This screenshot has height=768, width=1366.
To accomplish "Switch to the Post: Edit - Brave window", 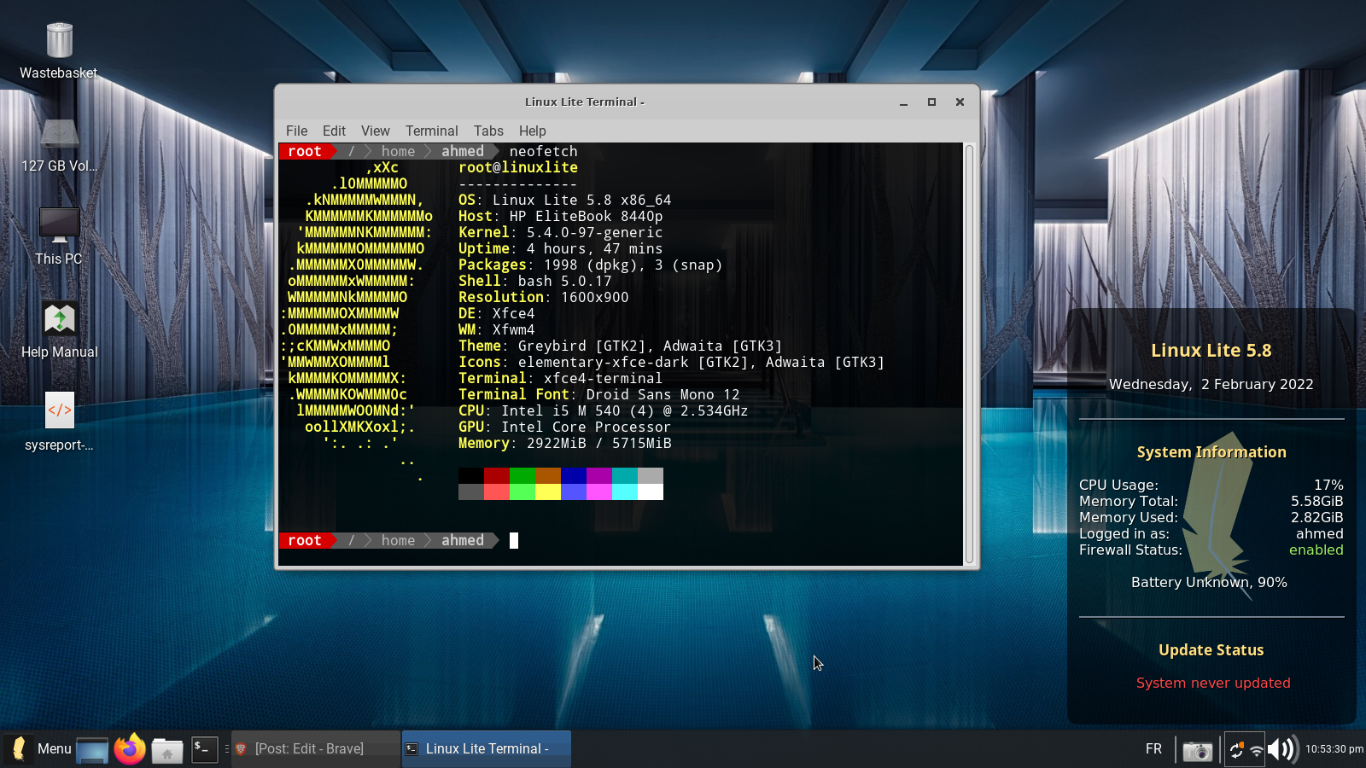I will pos(315,748).
